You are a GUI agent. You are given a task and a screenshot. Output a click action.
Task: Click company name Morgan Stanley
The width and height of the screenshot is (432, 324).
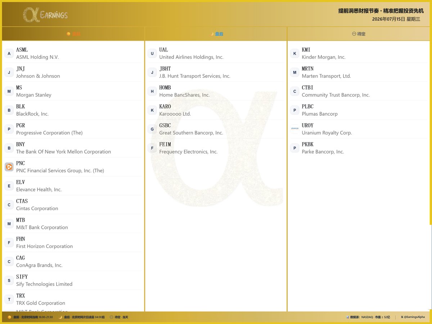tap(34, 95)
